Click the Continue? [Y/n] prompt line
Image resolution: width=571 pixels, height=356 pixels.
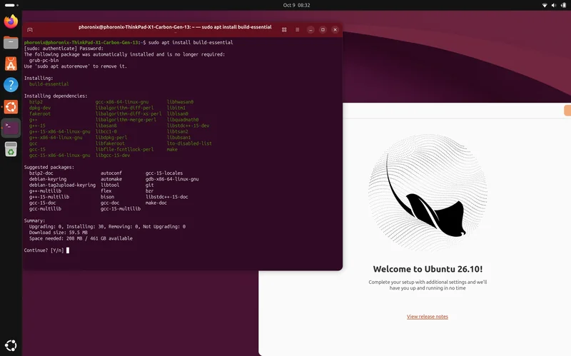(x=44, y=250)
